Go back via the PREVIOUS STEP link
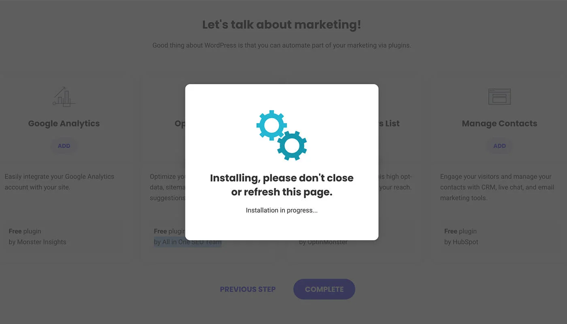The image size is (567, 324). click(x=248, y=289)
